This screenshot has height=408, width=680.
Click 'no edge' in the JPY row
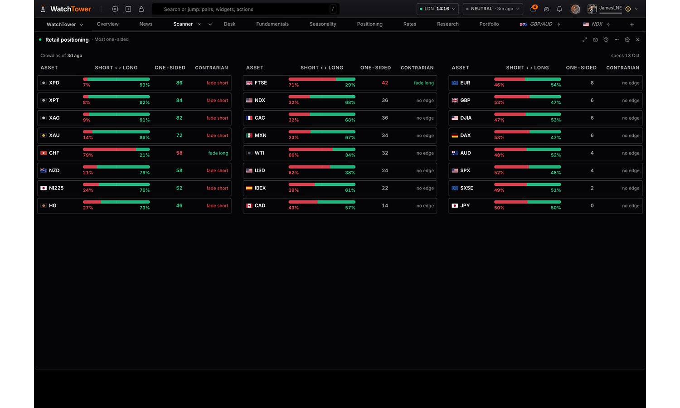click(631, 206)
